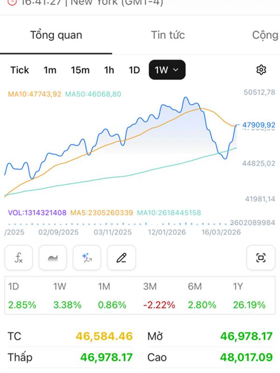The image size is (280, 373).
Task: Open the Cộng tab
Action: pos(265,35)
